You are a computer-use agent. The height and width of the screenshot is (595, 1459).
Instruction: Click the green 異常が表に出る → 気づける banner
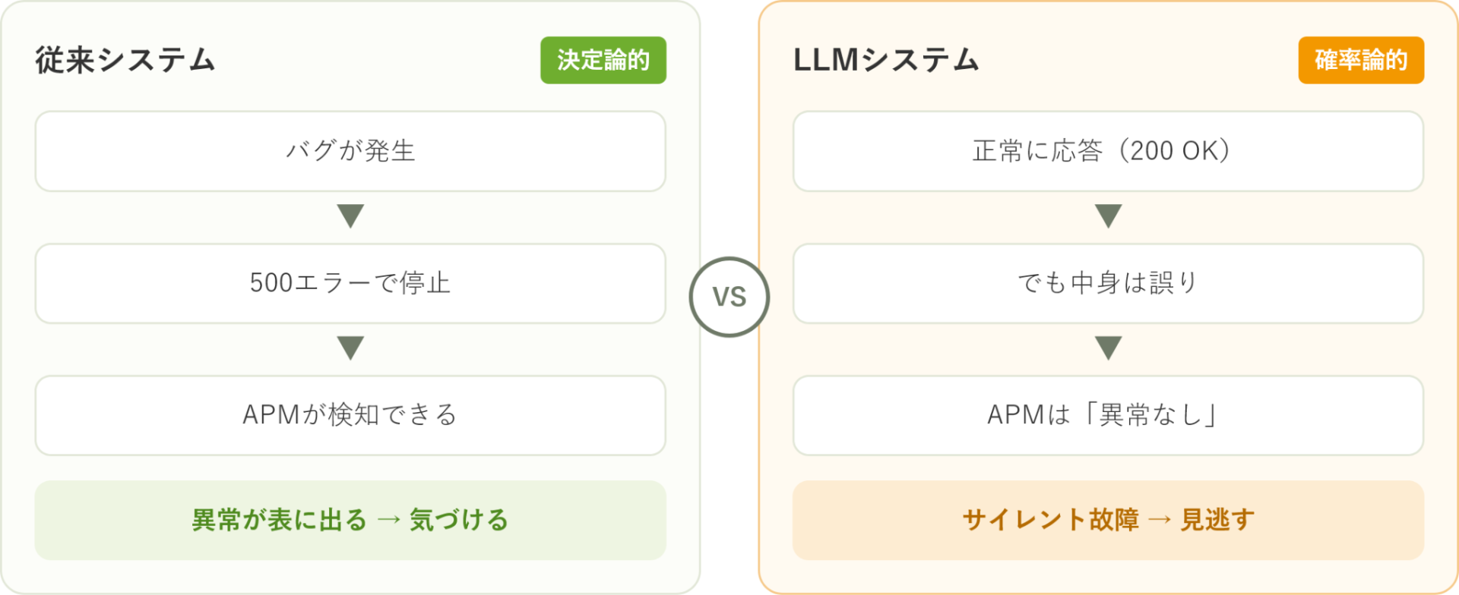pyautogui.click(x=350, y=520)
